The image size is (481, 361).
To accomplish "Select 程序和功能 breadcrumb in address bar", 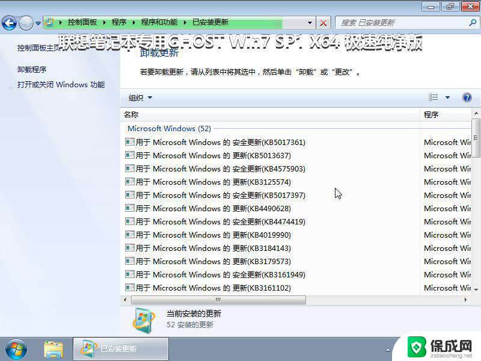I will [x=159, y=22].
